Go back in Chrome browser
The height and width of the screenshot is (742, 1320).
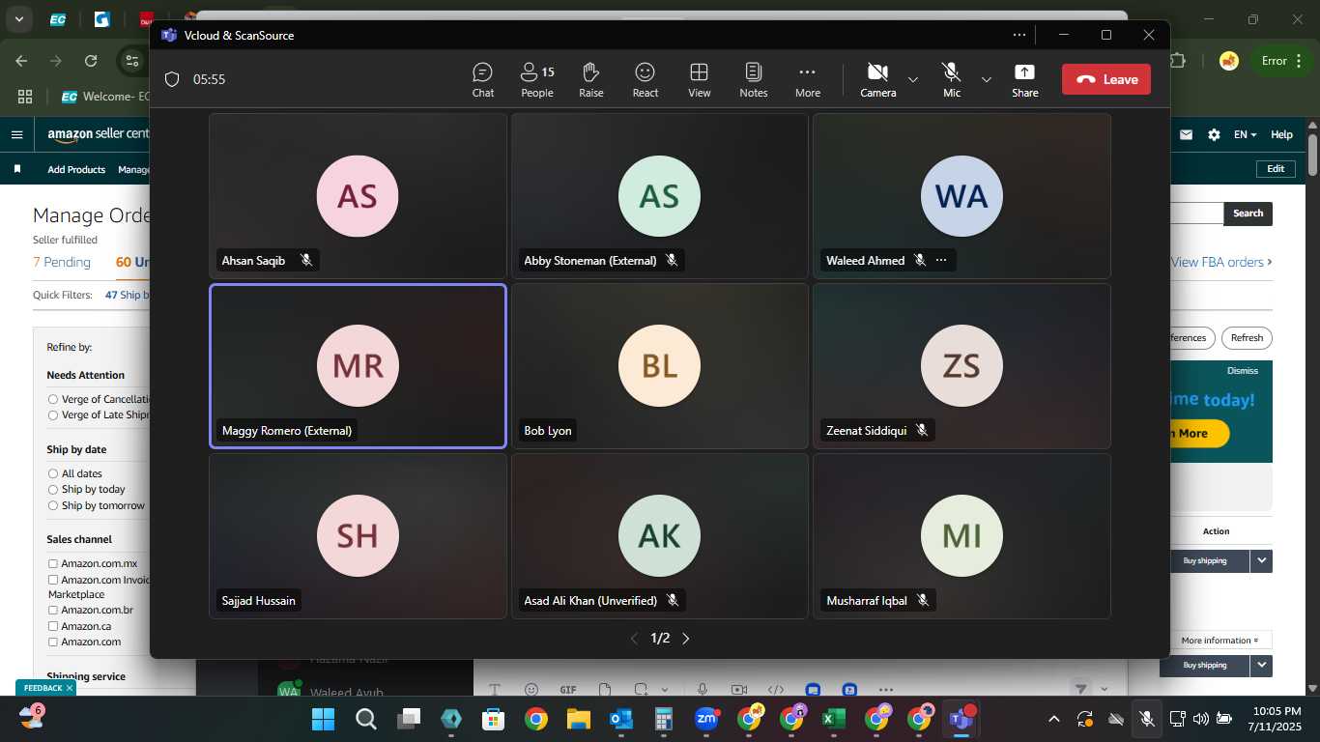click(x=21, y=61)
